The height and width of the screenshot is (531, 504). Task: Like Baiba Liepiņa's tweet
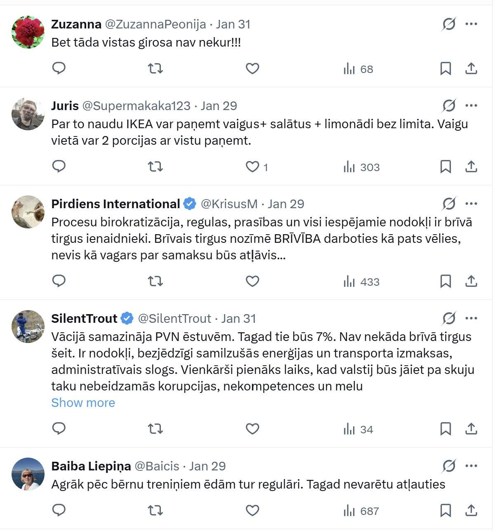click(x=252, y=510)
